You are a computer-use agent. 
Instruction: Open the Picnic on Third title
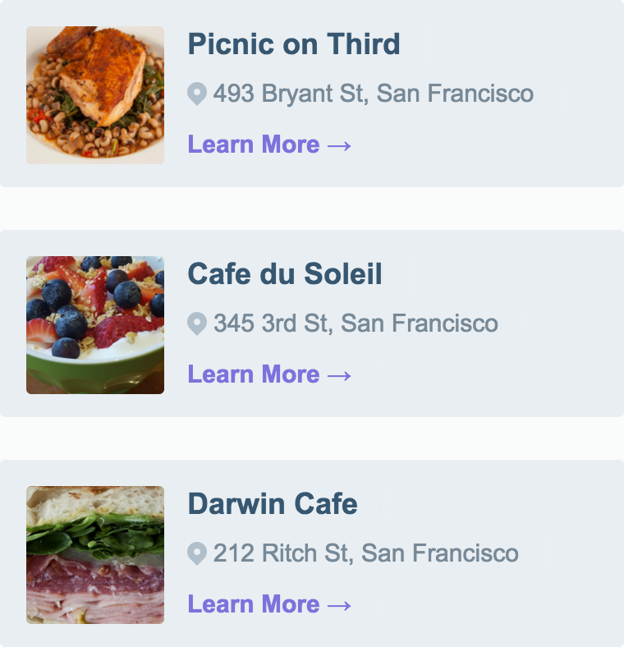click(x=294, y=44)
